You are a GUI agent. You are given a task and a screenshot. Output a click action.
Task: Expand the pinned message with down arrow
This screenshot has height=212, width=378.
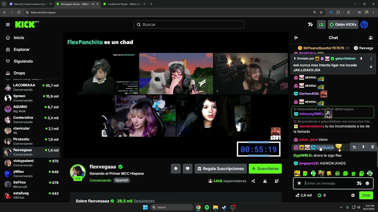(x=371, y=67)
